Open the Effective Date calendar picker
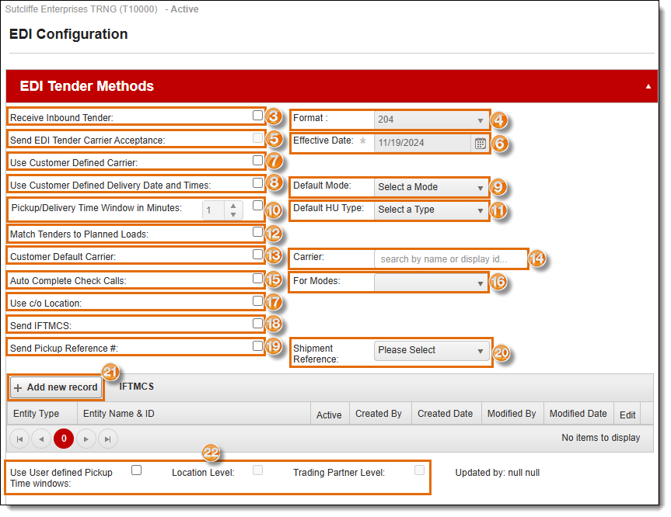The image size is (671, 517). 481,143
